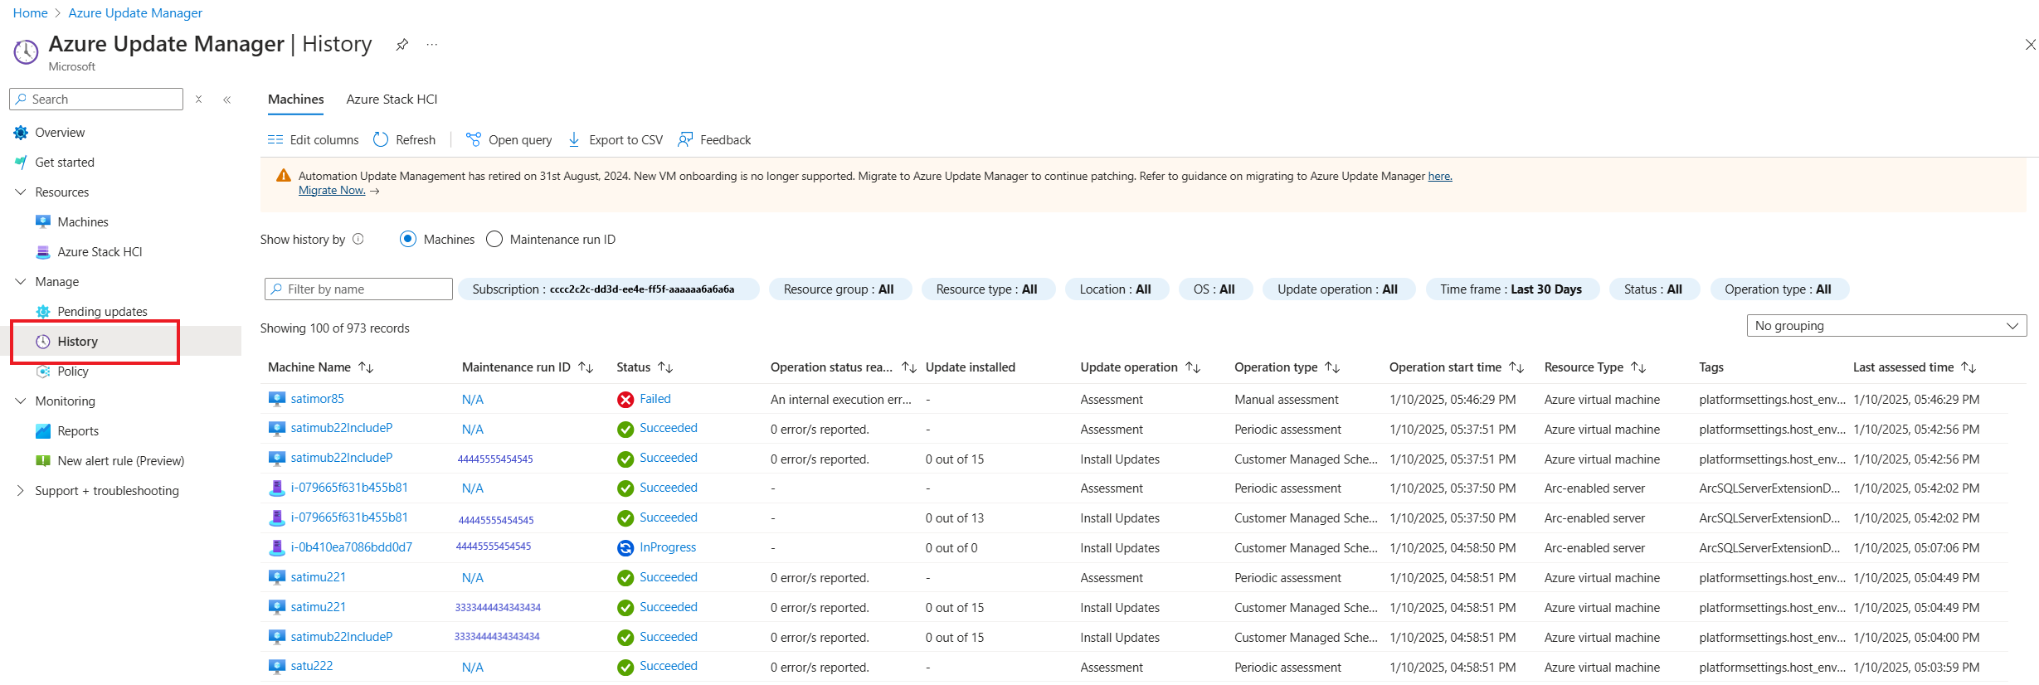Open the i-0b410ea7086bdd0d7 machine link

352,547
